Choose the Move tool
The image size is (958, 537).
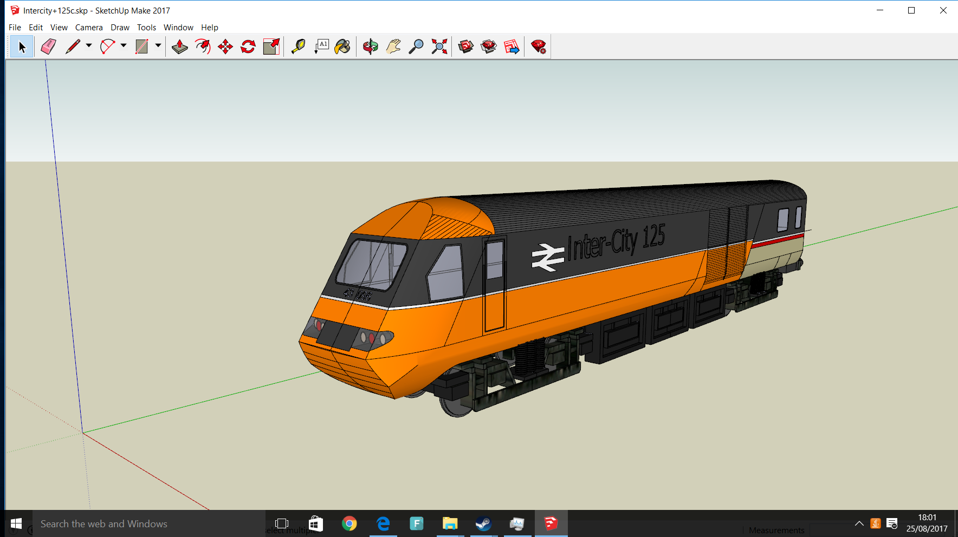coord(225,47)
